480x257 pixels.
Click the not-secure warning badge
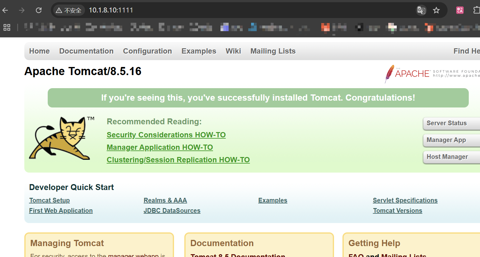point(69,10)
